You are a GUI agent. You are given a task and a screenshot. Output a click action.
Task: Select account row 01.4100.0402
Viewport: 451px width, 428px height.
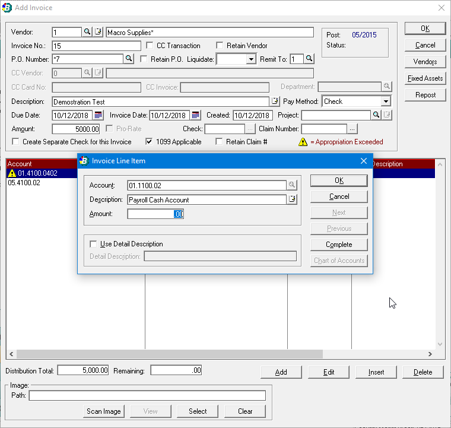(42, 173)
